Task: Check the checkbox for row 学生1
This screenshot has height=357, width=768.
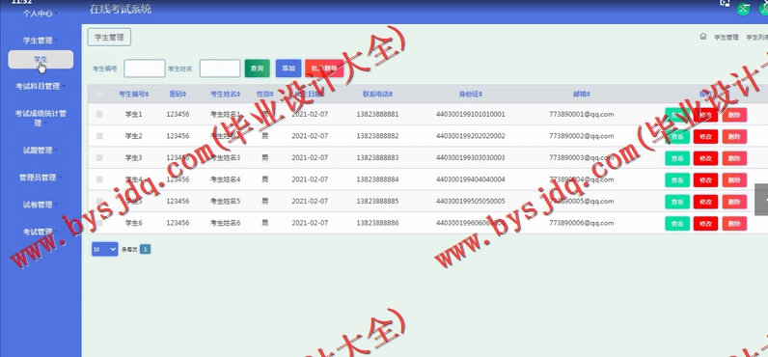Action: click(x=99, y=115)
